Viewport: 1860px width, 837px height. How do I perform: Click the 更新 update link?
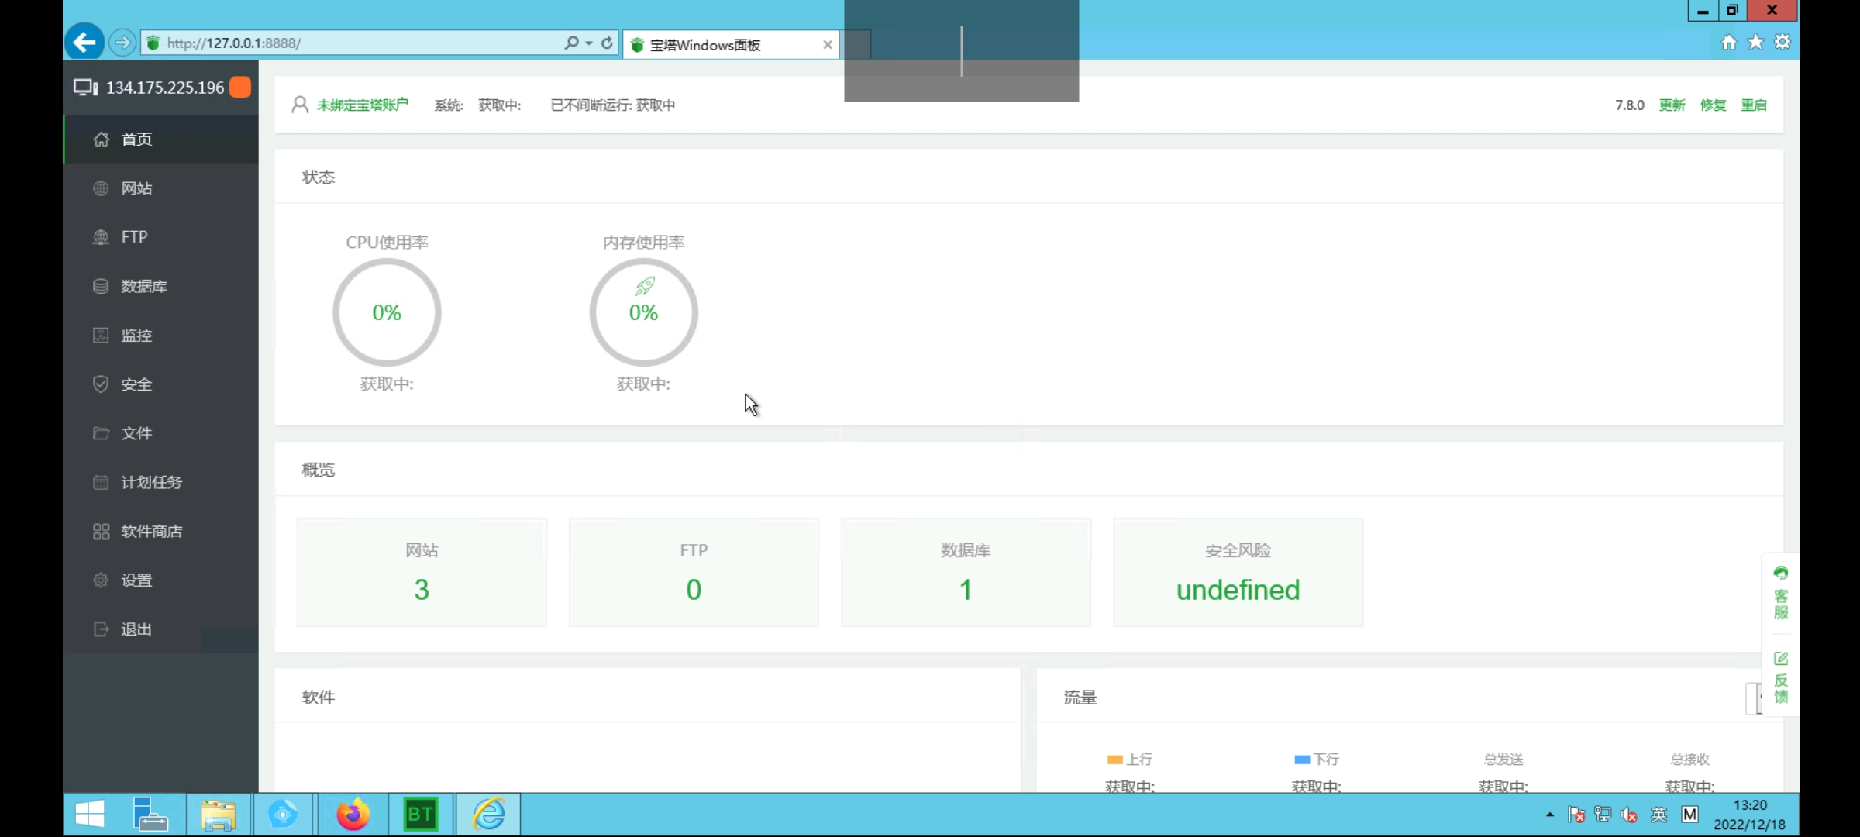click(x=1672, y=105)
